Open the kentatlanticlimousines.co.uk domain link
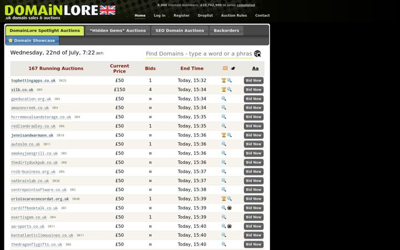 pyautogui.click(x=42, y=235)
